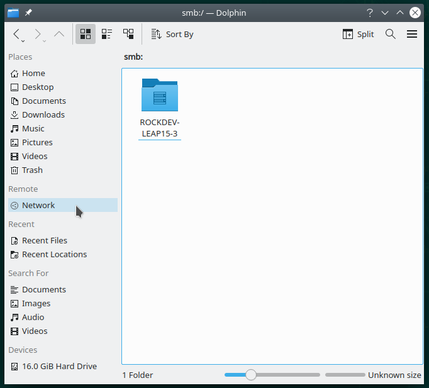This screenshot has width=429, height=388.
Task: Search for Audio
Action: pyautogui.click(x=63, y=317)
